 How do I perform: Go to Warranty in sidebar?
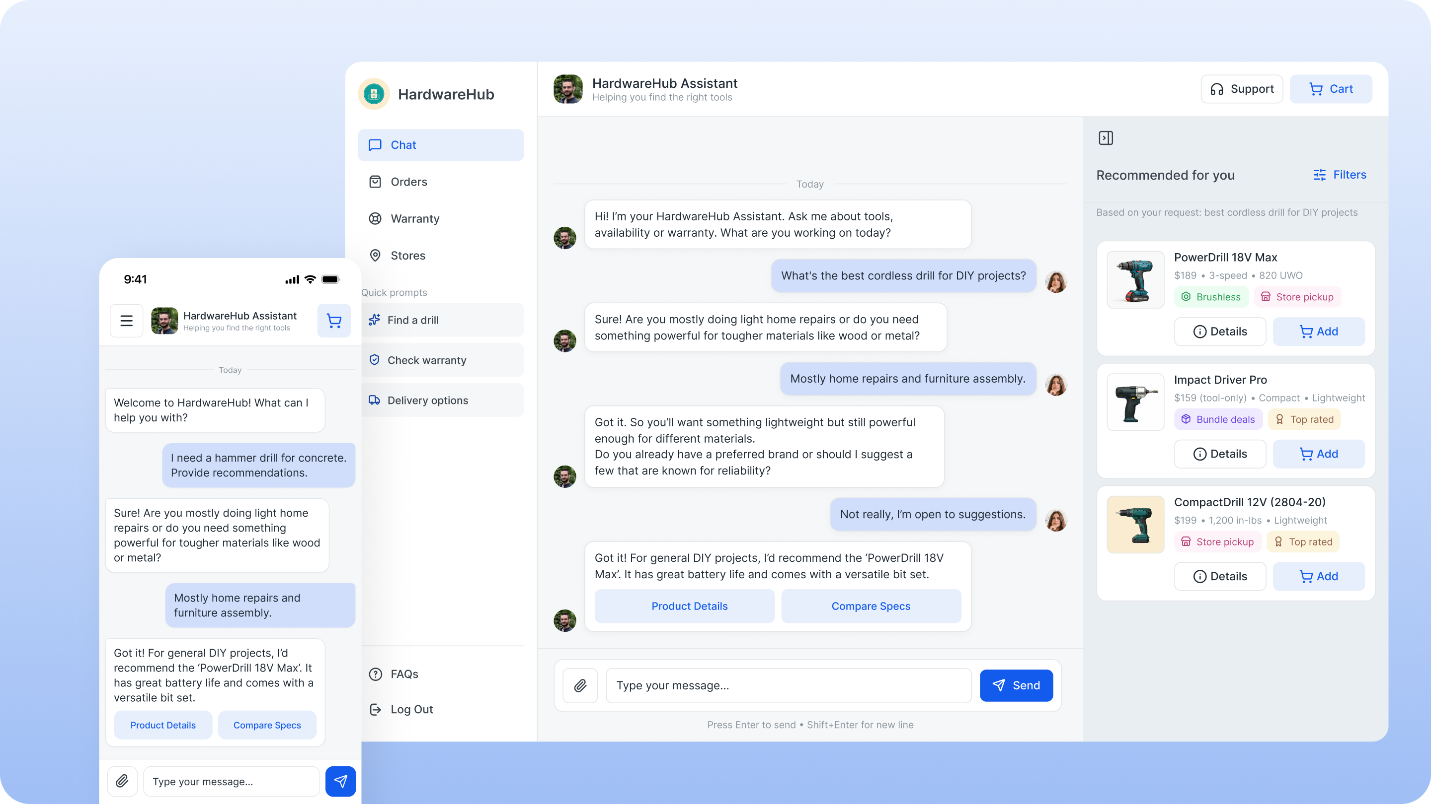click(x=414, y=218)
